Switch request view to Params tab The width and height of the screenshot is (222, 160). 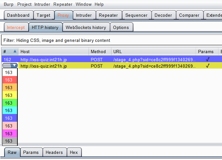[31, 152]
